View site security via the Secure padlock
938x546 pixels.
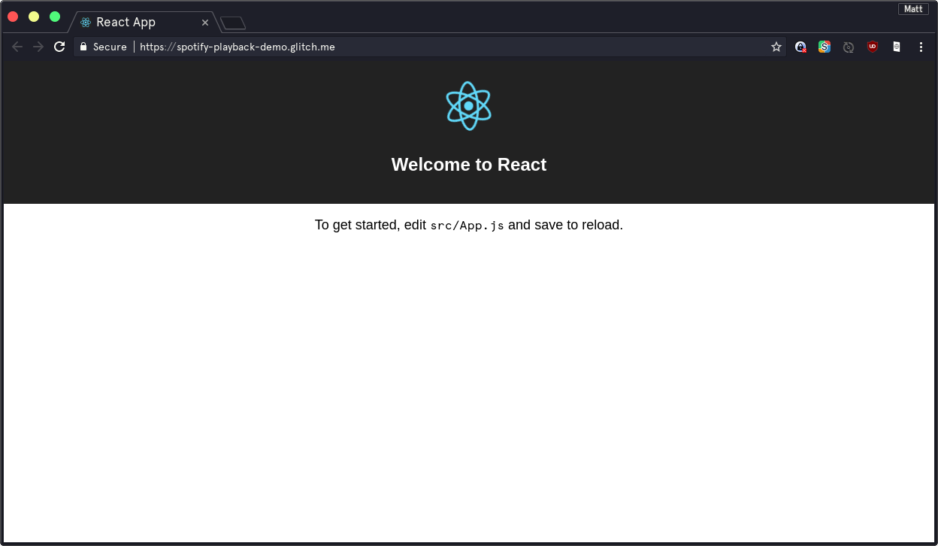pyautogui.click(x=83, y=47)
